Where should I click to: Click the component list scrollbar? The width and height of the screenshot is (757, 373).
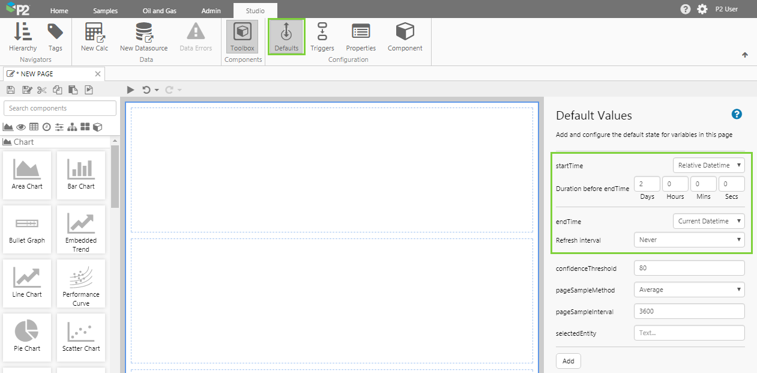tap(115, 174)
